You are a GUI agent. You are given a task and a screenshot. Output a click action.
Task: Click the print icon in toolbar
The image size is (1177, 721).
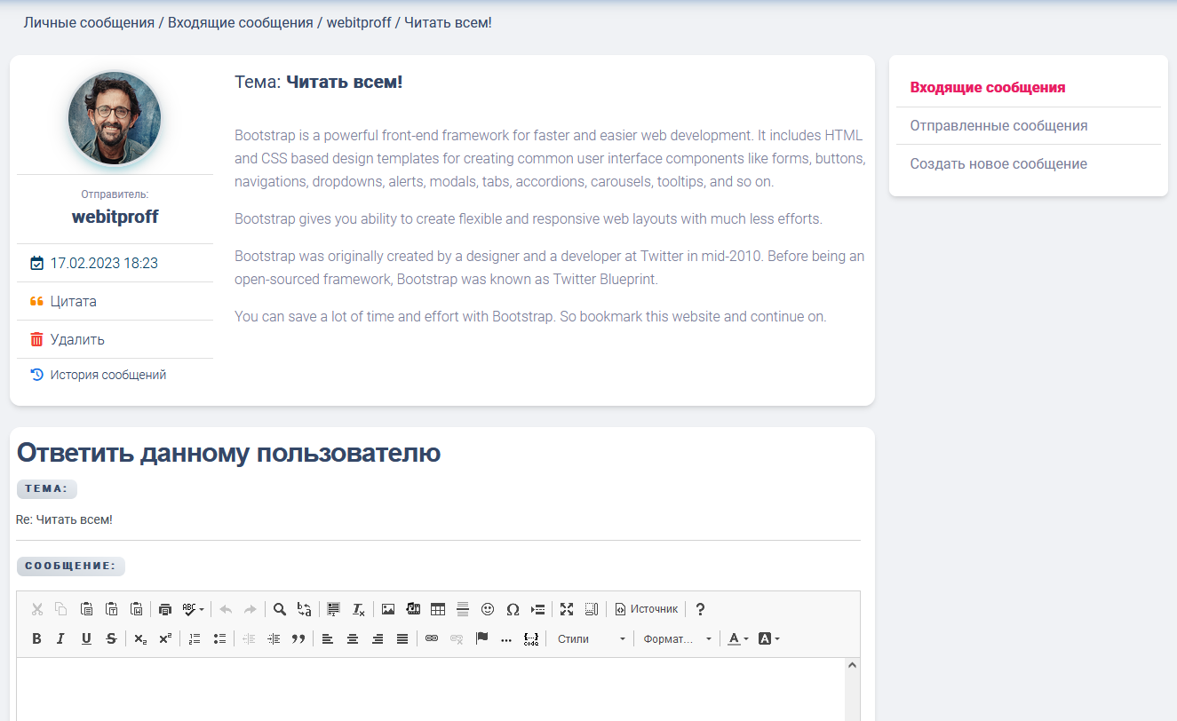165,609
